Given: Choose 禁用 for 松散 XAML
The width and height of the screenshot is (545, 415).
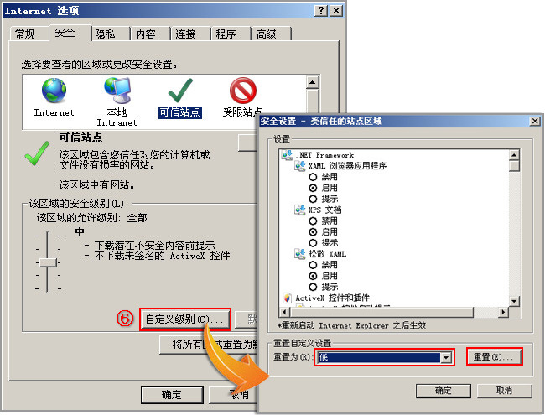Looking at the screenshot, I should (313, 265).
